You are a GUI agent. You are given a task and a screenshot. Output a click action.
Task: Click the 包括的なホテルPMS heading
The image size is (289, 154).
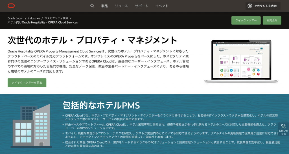(x=101, y=106)
